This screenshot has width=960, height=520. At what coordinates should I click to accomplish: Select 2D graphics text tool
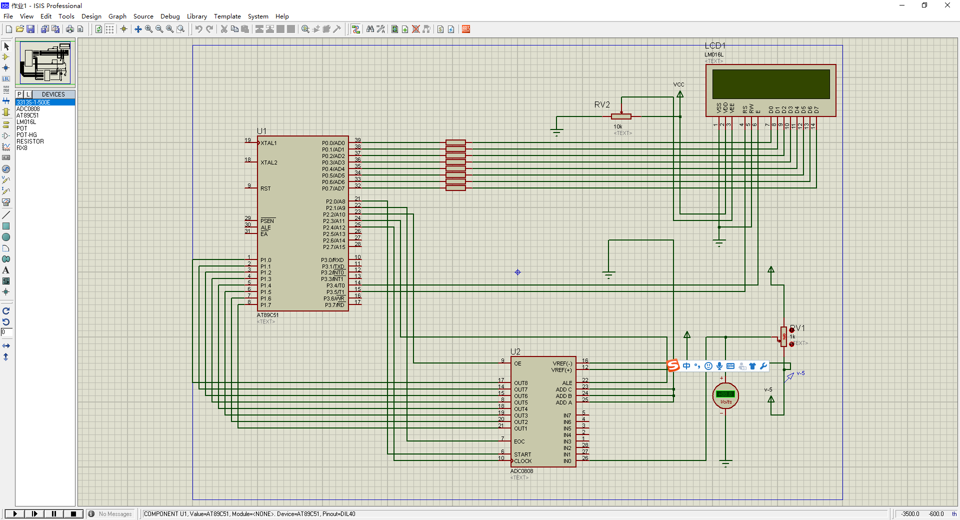(6, 270)
